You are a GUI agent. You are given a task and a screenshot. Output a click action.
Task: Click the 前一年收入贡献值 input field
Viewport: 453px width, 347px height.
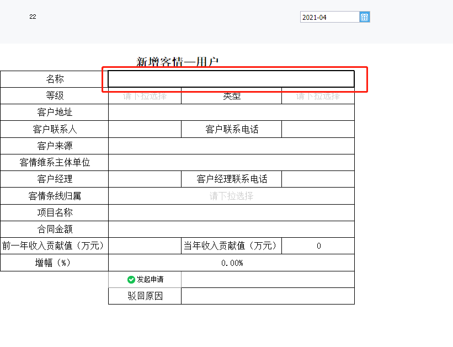pos(145,246)
